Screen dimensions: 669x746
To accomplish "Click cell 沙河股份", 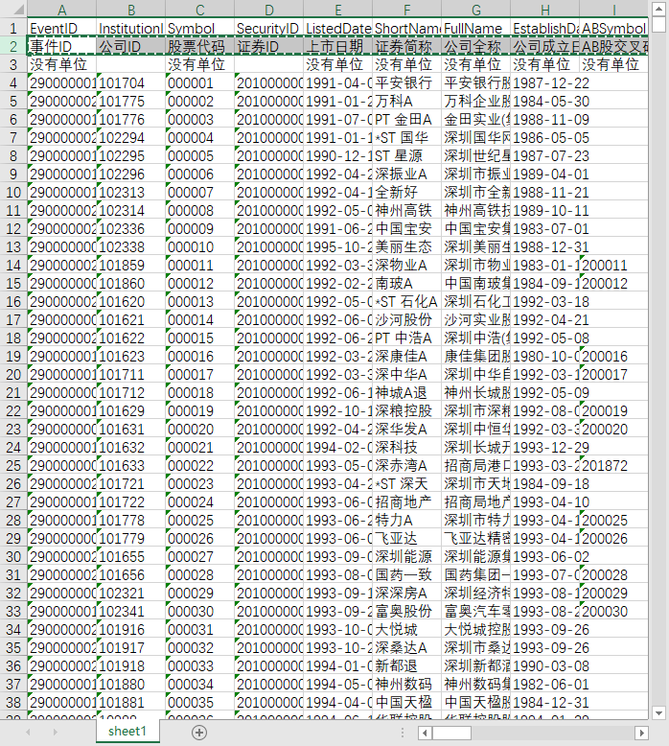I will 406,319.
